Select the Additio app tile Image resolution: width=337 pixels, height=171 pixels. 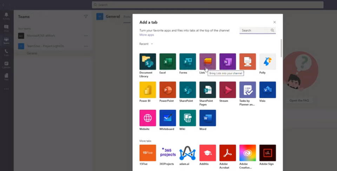[x=207, y=153]
